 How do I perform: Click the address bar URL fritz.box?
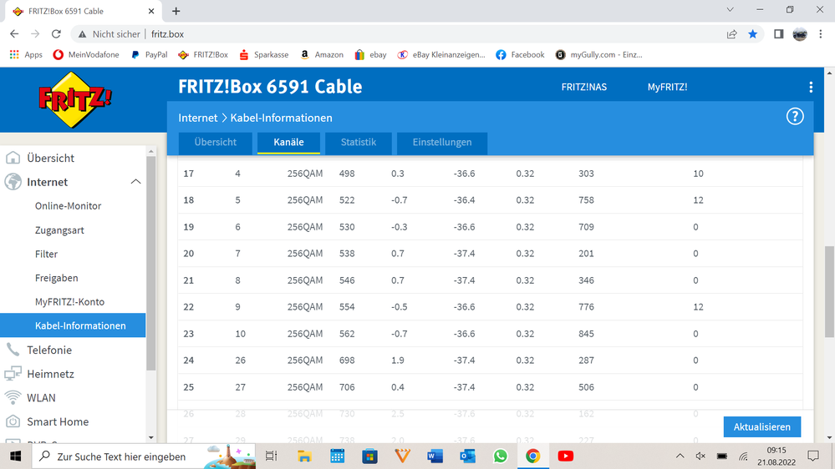[x=167, y=34]
